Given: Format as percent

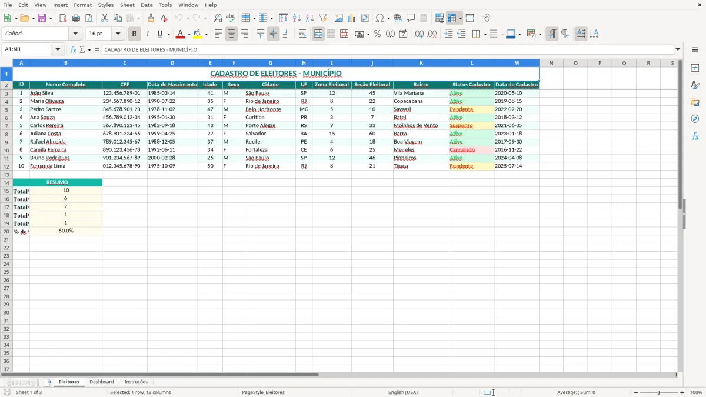Looking at the screenshot, I should tap(377, 34).
